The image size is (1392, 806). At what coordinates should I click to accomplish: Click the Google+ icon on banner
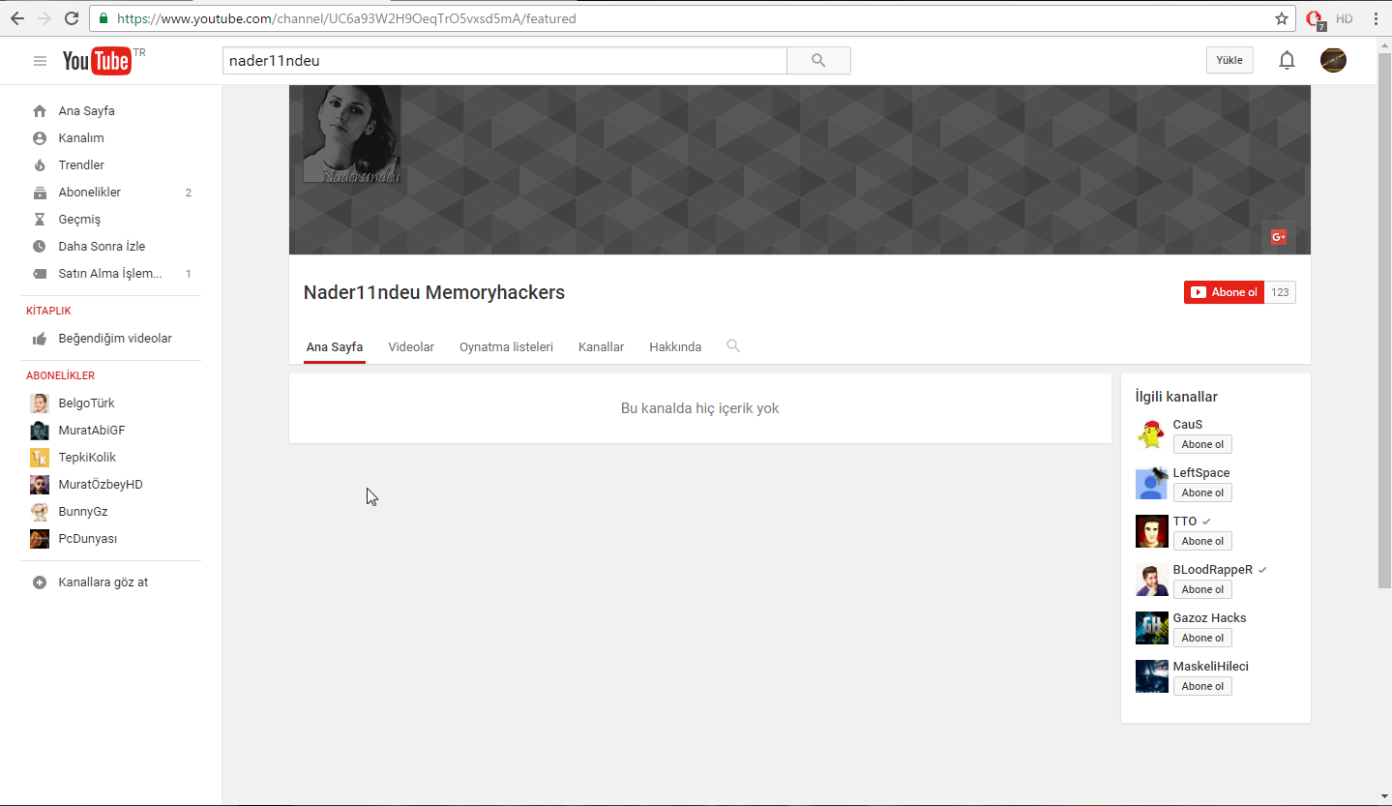pyautogui.click(x=1278, y=237)
